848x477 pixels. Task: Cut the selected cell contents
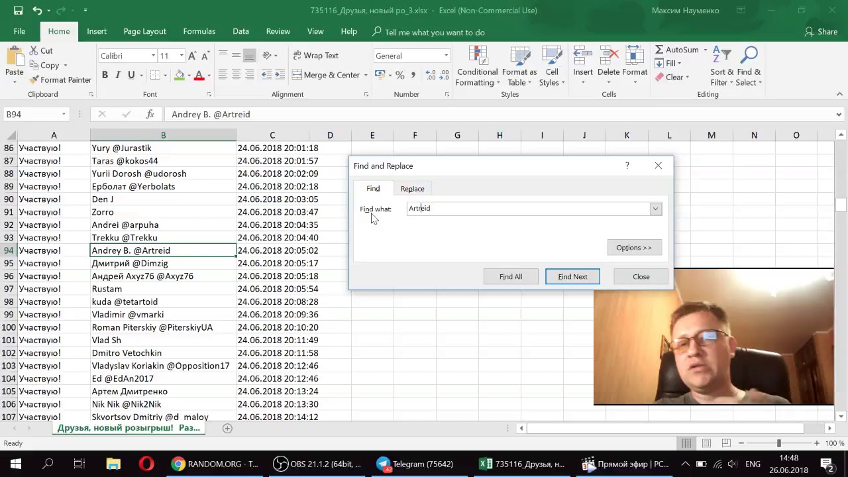click(x=40, y=50)
